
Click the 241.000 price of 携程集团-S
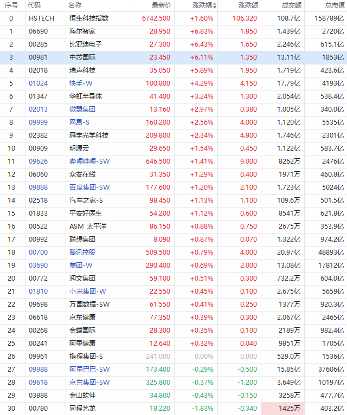pos(158,356)
